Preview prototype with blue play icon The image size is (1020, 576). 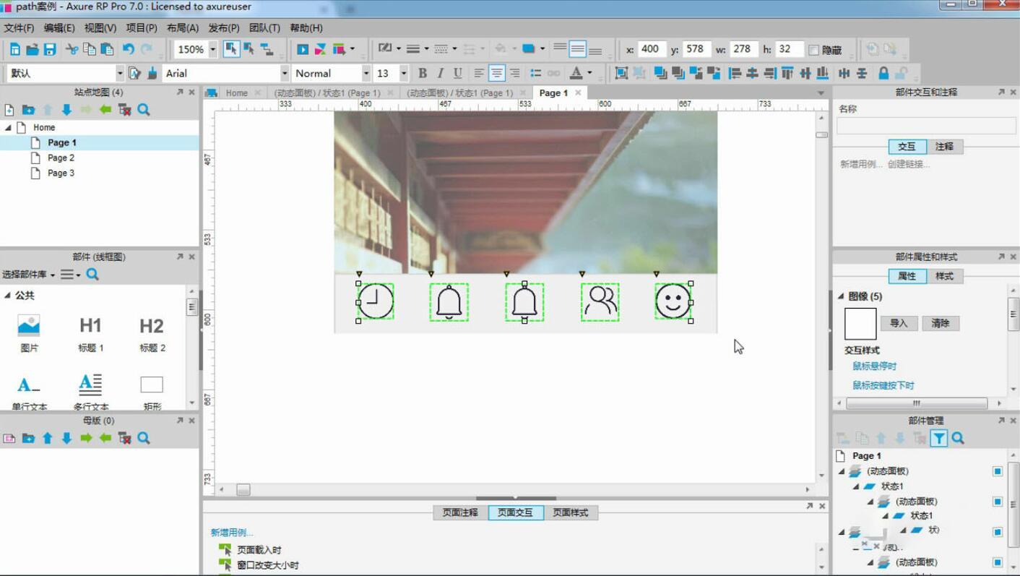[303, 49]
